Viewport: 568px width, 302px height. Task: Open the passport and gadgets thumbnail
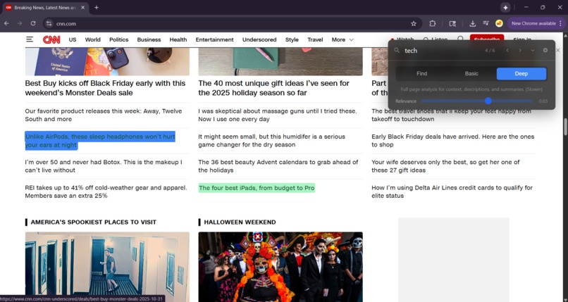pos(107,61)
